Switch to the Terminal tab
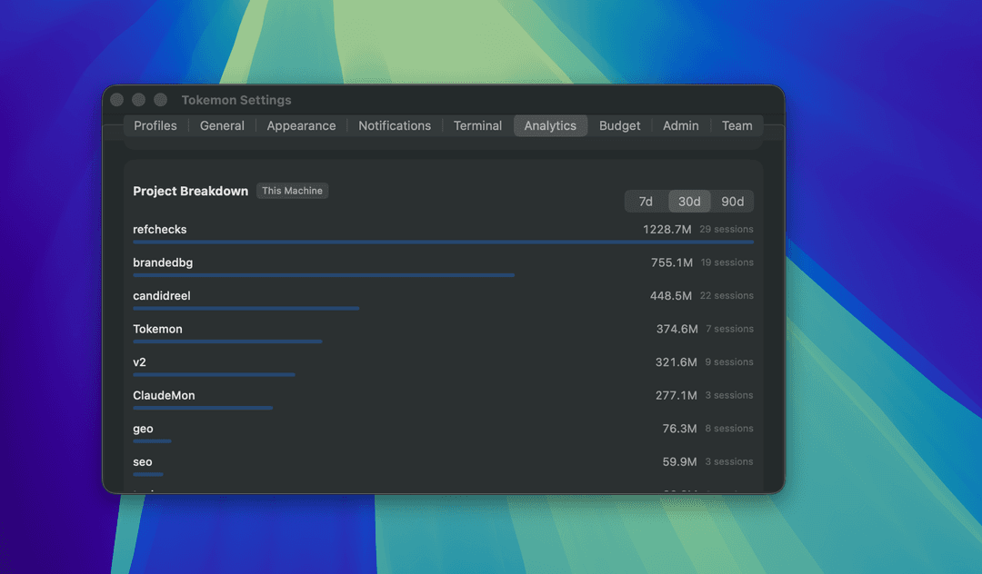This screenshot has width=982, height=574. 477,125
